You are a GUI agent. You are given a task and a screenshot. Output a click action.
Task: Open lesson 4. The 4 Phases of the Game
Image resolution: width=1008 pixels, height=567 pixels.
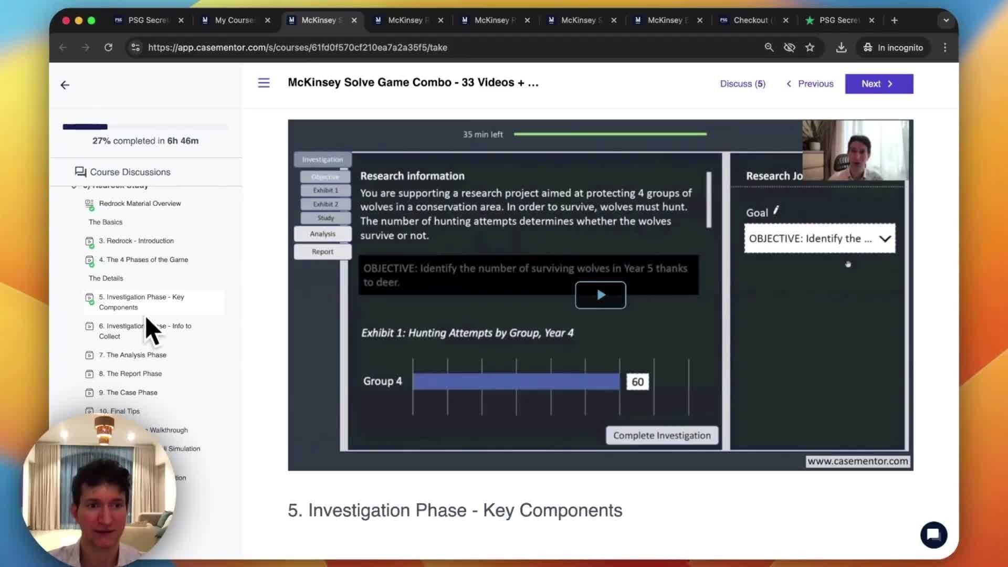[143, 260]
